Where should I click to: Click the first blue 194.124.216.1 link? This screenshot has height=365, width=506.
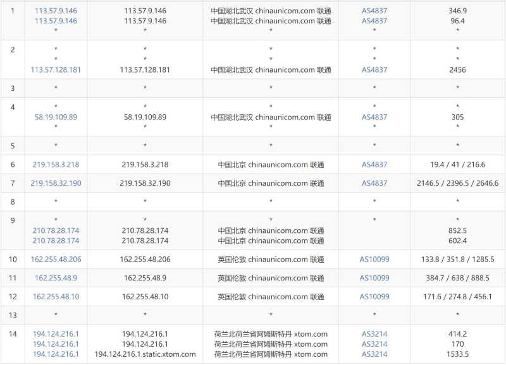pos(56,334)
